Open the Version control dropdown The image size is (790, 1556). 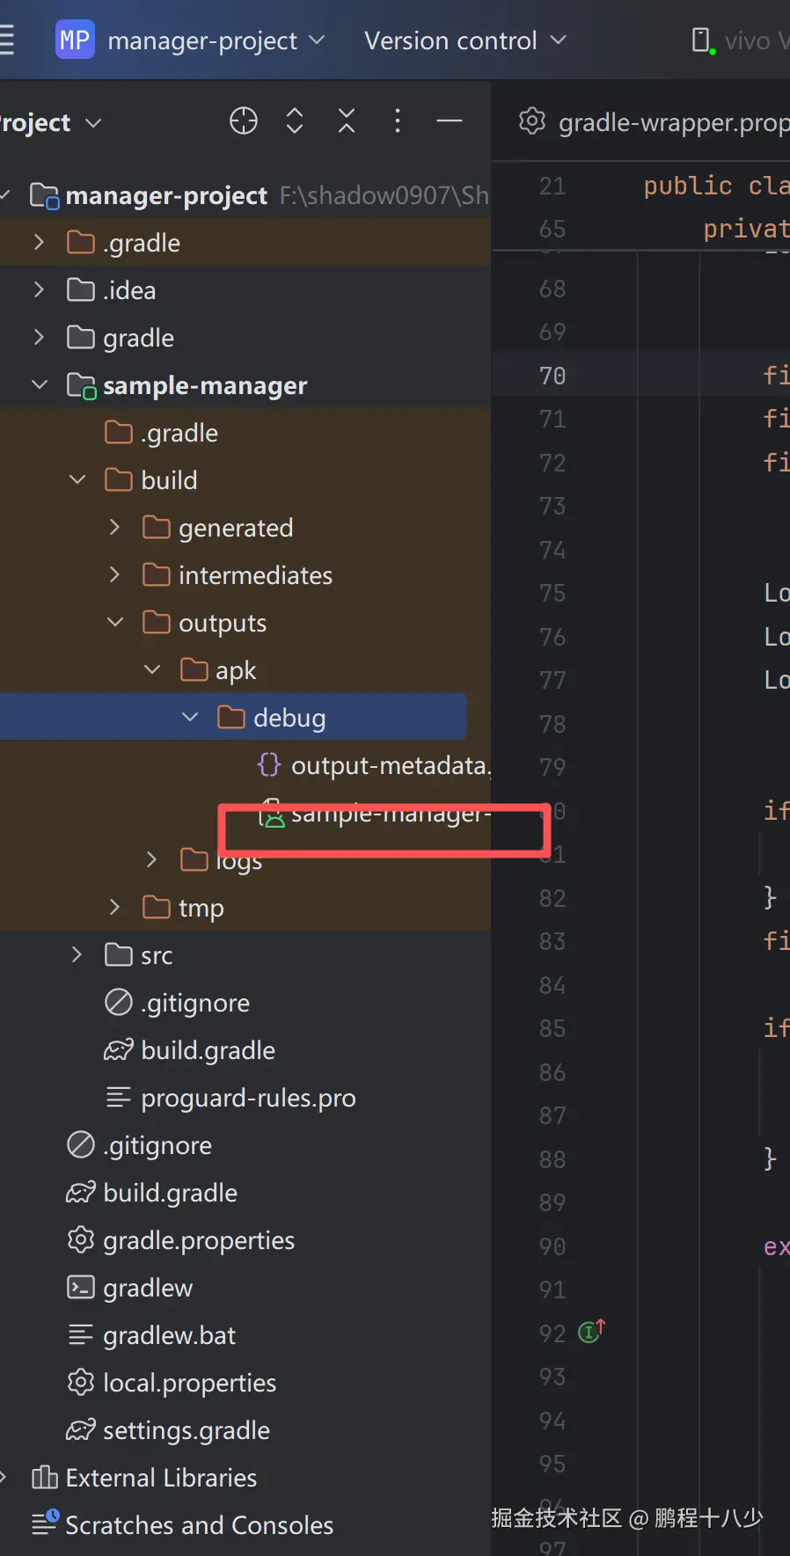click(x=464, y=40)
